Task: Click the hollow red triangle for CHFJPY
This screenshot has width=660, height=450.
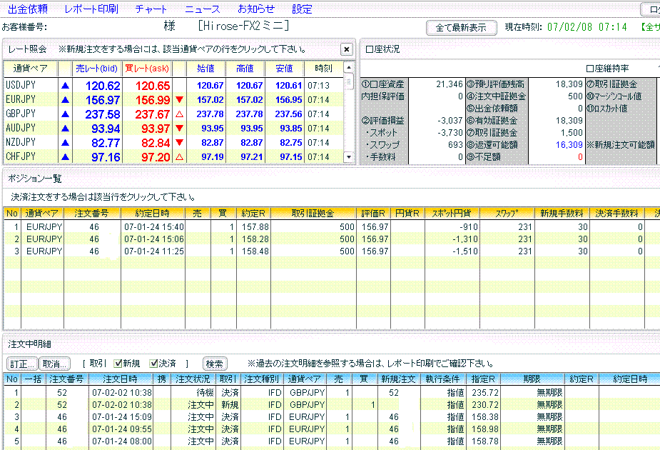Action: (x=179, y=157)
